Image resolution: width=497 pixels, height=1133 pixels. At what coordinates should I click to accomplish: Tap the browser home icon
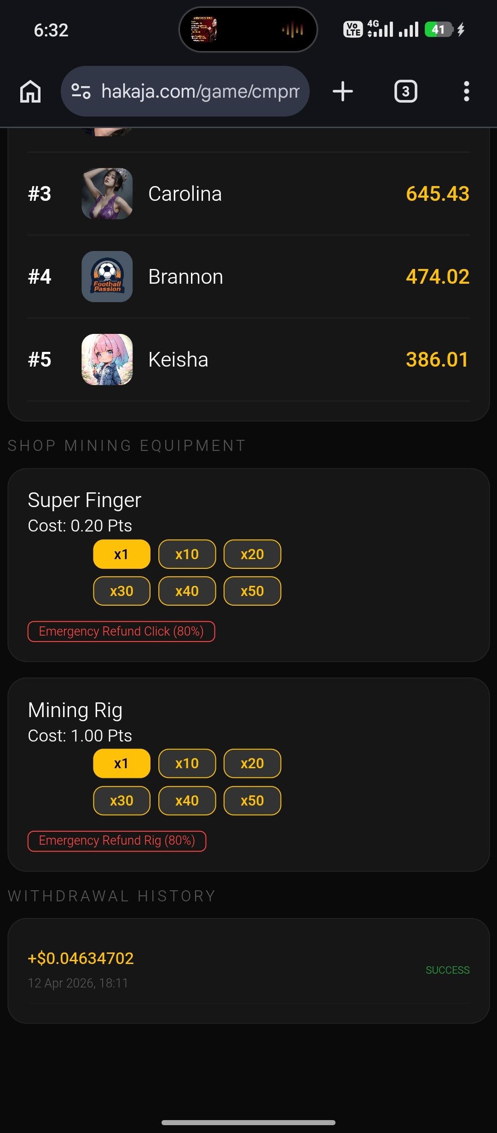(30, 91)
